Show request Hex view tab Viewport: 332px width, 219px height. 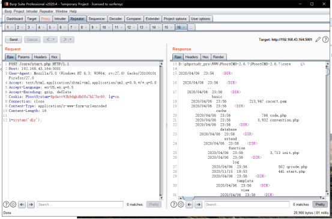(x=55, y=57)
